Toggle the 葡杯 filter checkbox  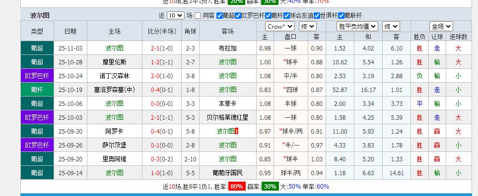[x=268, y=15]
